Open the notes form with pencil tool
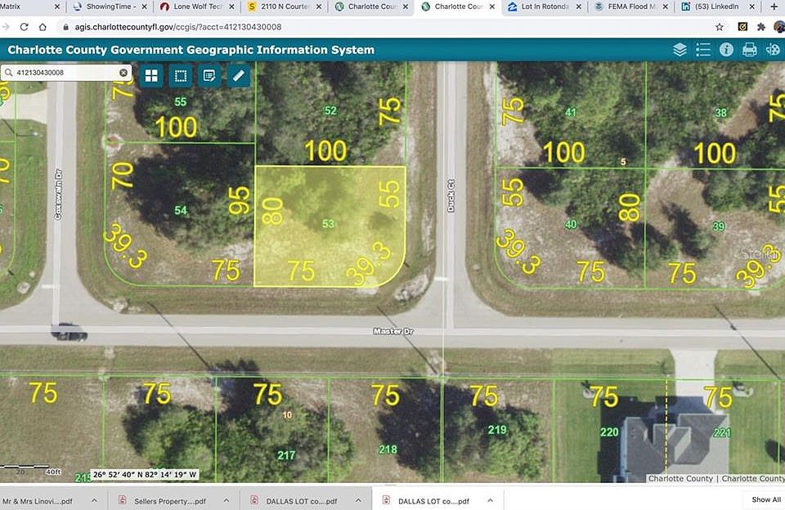The height and width of the screenshot is (510, 785). pos(209,75)
